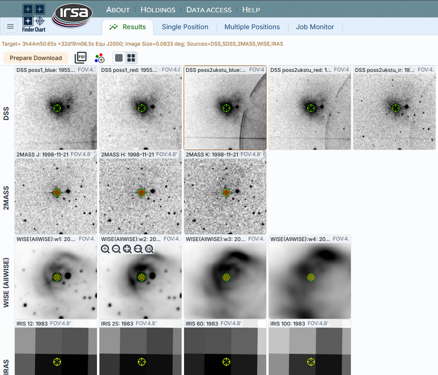Click the IRIS 100: 1983 title

point(287,324)
